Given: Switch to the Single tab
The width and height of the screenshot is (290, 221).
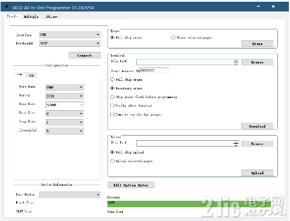Looking at the screenshot, I should 13,17.
